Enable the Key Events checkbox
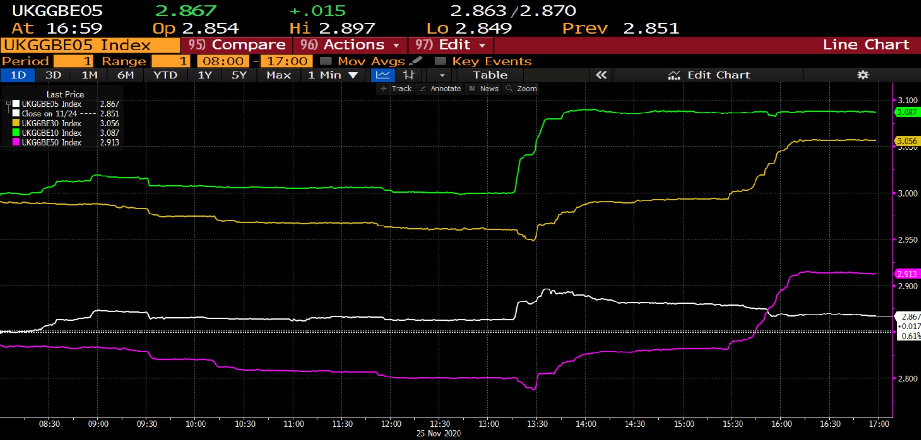Viewport: 921px width, 440px height. [x=440, y=61]
